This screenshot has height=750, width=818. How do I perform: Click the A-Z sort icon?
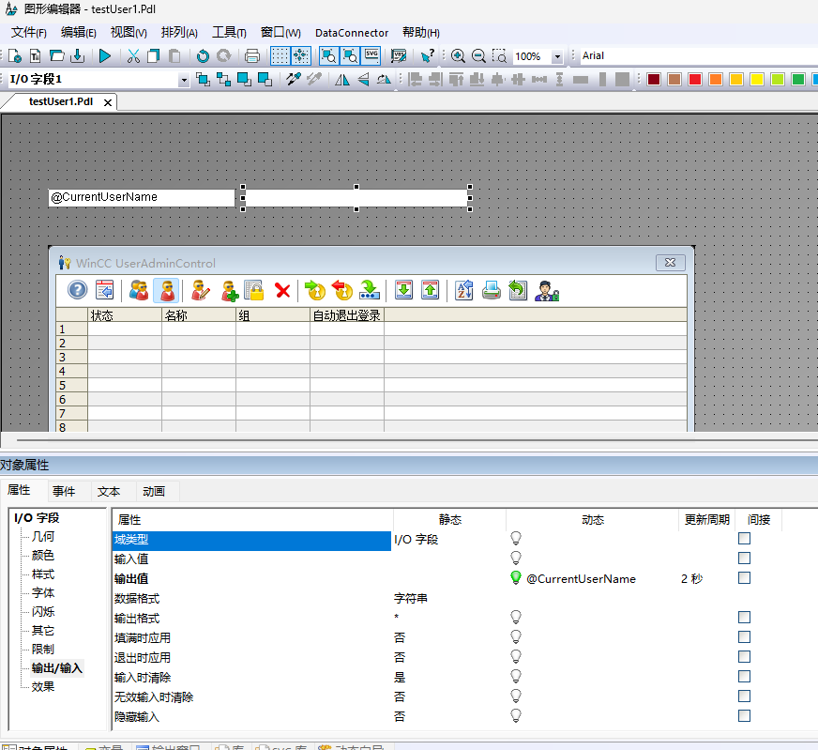463,290
